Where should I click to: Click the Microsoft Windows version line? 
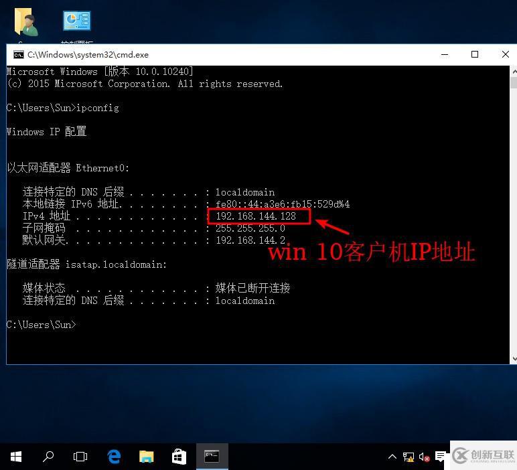coord(100,72)
